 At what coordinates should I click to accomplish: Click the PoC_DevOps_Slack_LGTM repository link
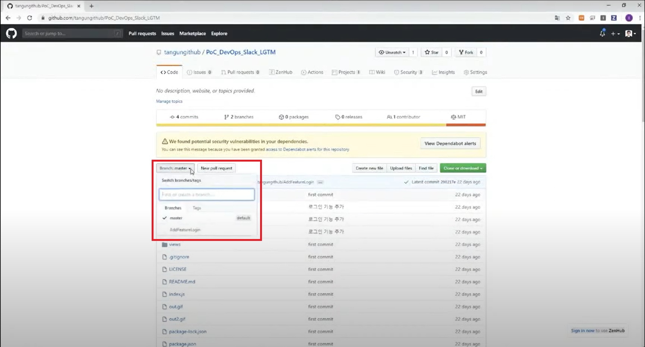click(241, 52)
